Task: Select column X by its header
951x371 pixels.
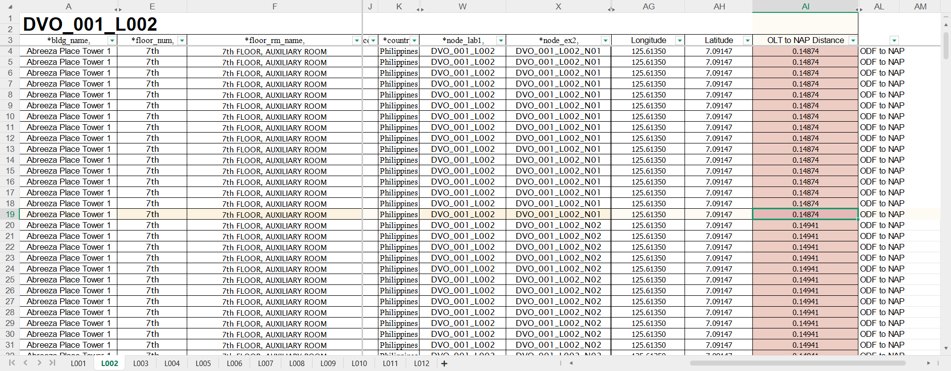Action: (x=558, y=6)
